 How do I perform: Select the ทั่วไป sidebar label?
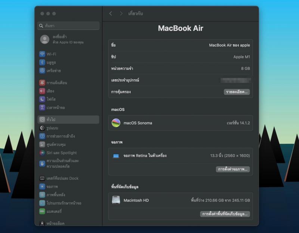(51, 119)
